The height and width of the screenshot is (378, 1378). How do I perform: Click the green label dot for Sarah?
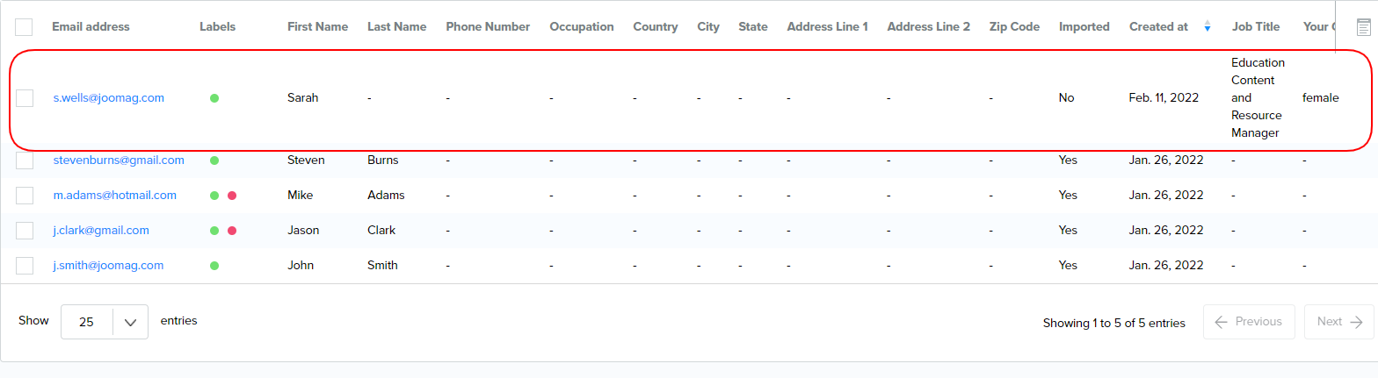(214, 98)
